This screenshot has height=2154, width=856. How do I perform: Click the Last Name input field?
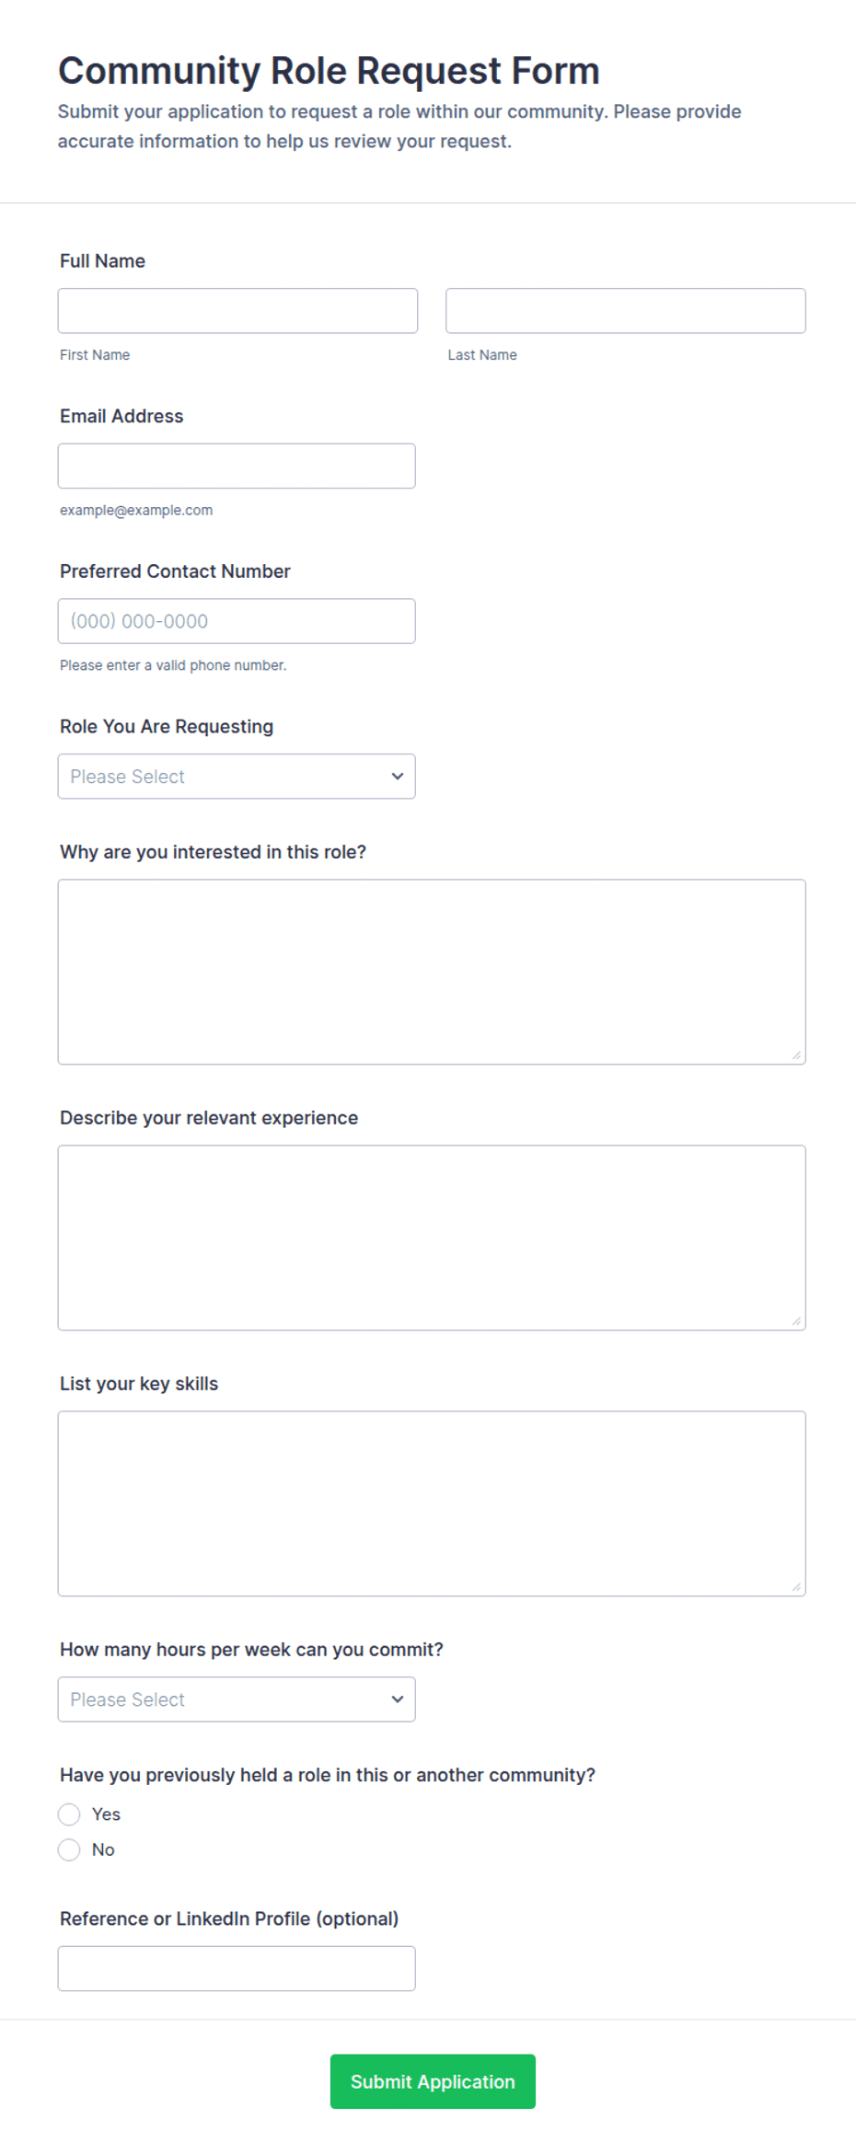click(x=626, y=311)
